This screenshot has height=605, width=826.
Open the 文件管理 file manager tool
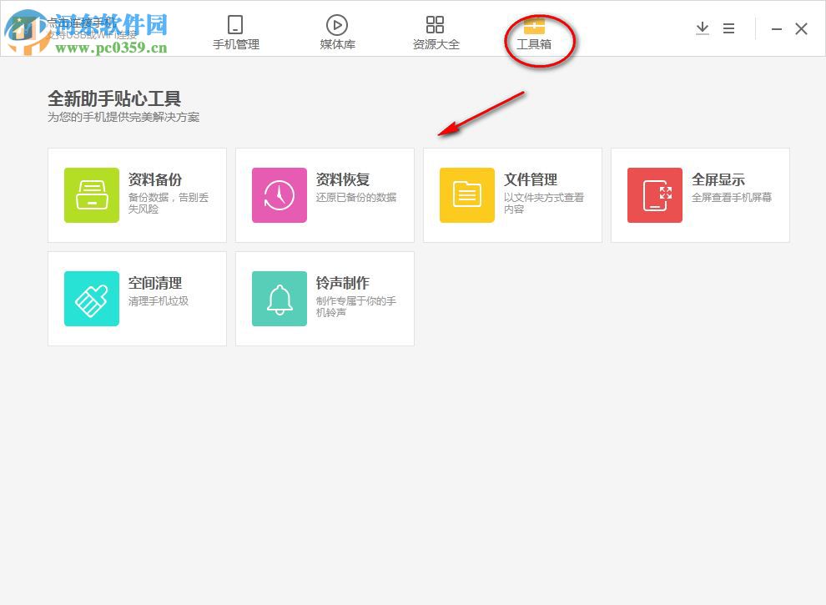pyautogui.click(x=466, y=195)
